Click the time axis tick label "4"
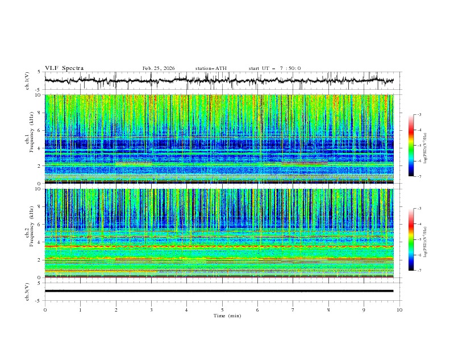The height and width of the screenshot is (348, 450). 187,310
